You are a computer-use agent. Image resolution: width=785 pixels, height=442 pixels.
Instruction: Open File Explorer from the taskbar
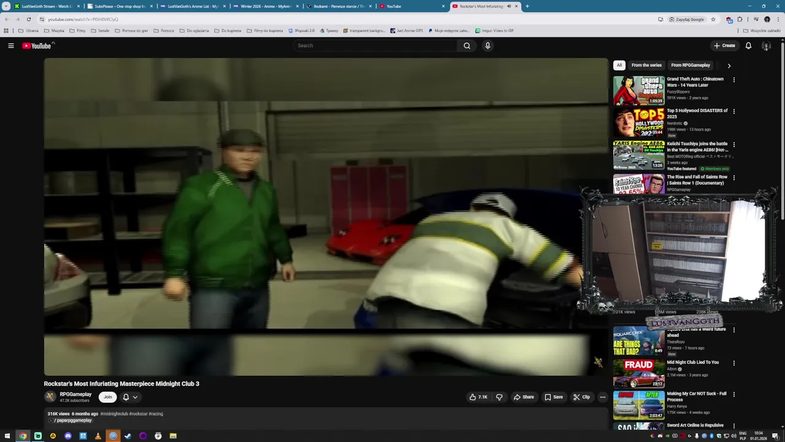173,436
